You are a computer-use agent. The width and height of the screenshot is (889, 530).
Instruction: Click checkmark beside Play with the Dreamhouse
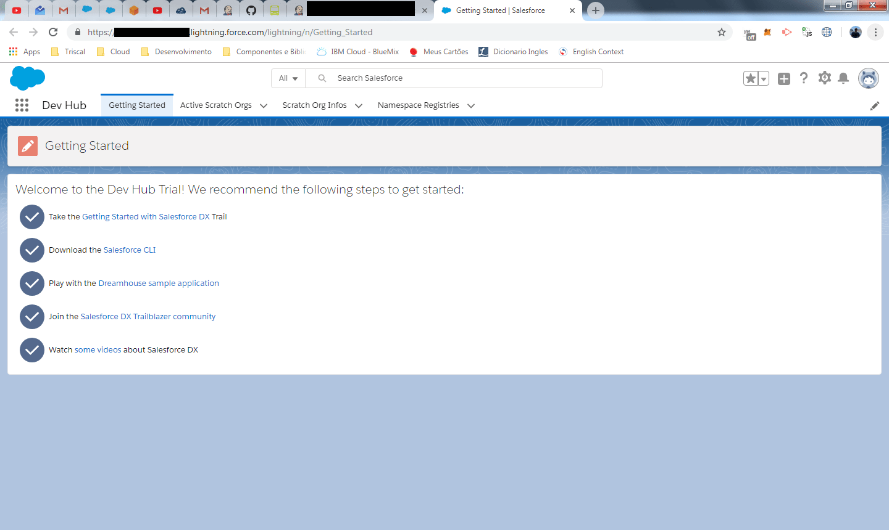(x=32, y=283)
